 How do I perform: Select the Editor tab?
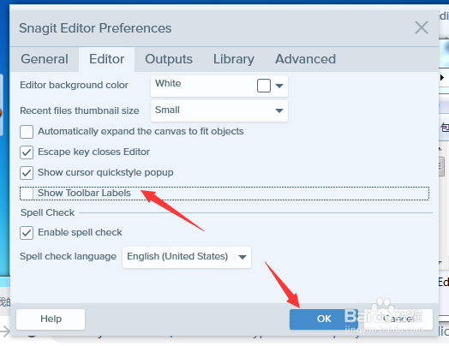tap(106, 59)
